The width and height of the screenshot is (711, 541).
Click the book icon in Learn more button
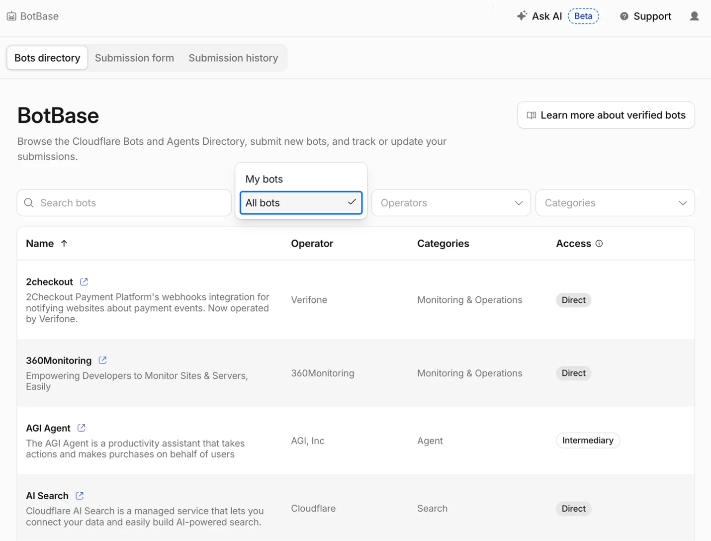click(x=532, y=115)
